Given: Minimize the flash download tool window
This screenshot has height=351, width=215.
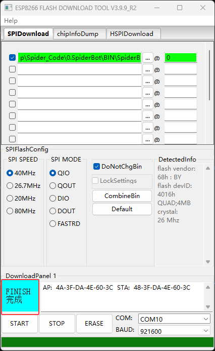Looking at the screenshot, I should [157, 8].
